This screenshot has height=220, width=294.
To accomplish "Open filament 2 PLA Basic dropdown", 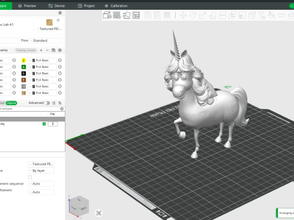I will coord(42,61).
